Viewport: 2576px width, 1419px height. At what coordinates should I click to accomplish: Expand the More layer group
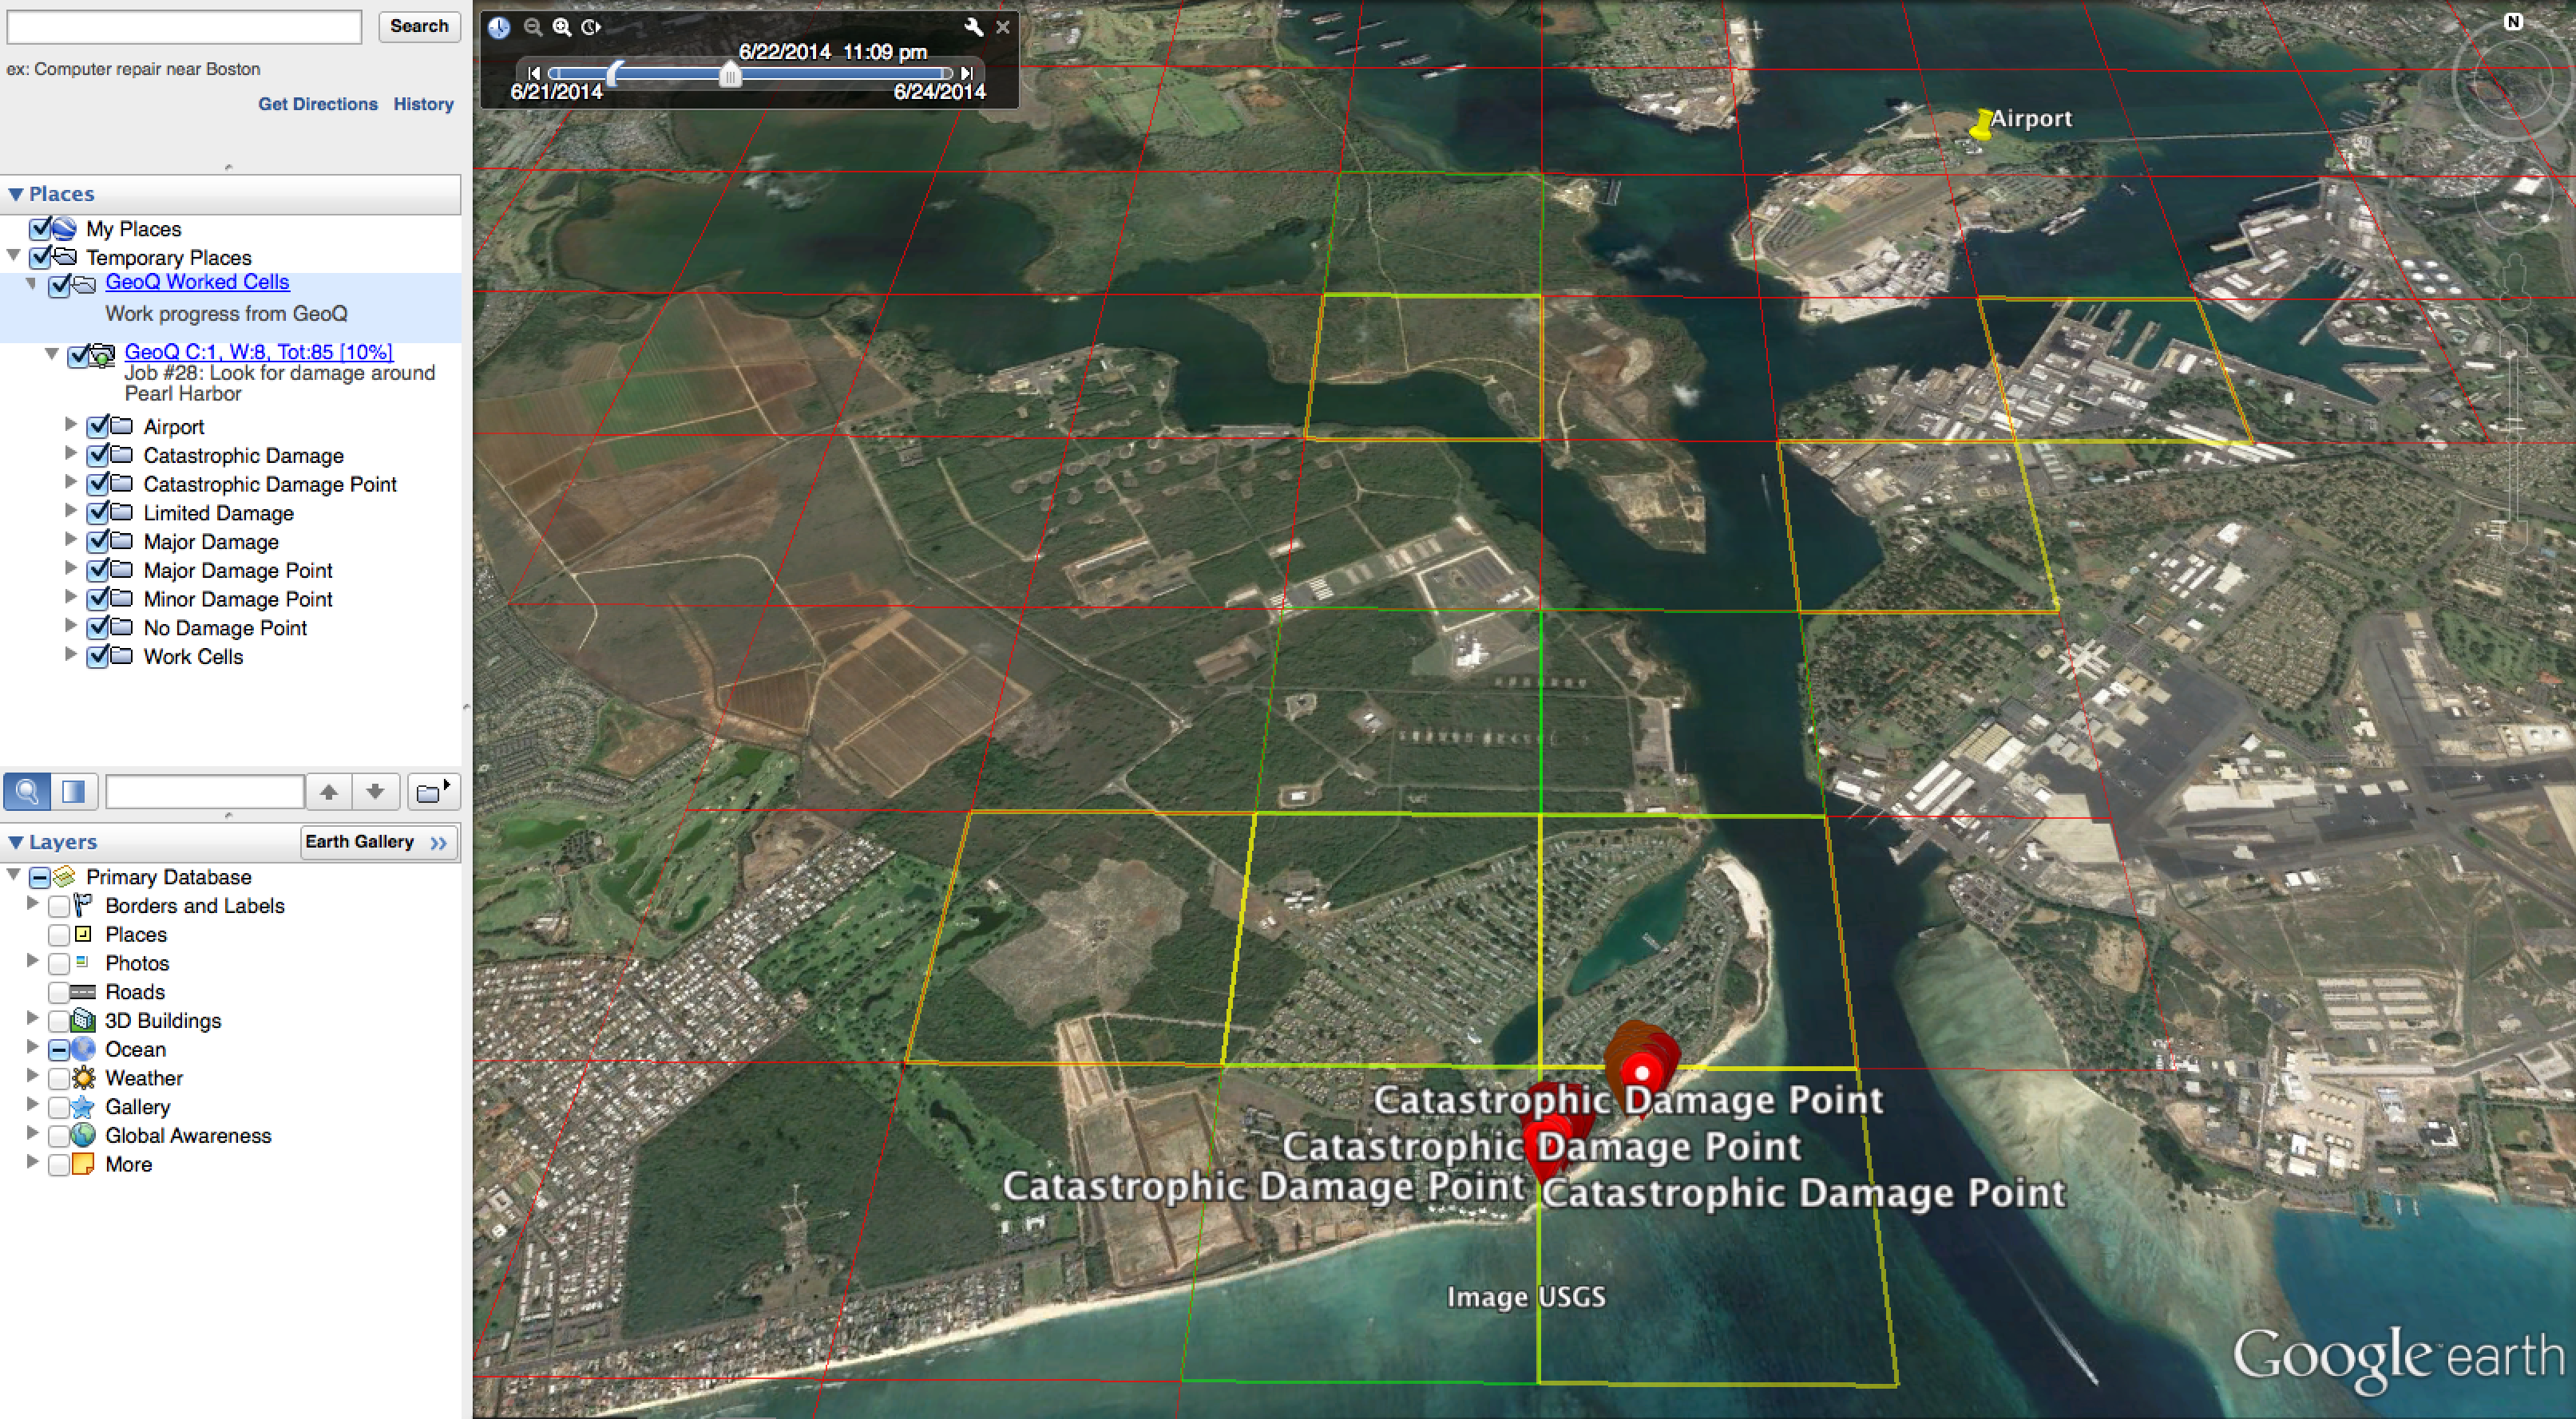tap(32, 1161)
